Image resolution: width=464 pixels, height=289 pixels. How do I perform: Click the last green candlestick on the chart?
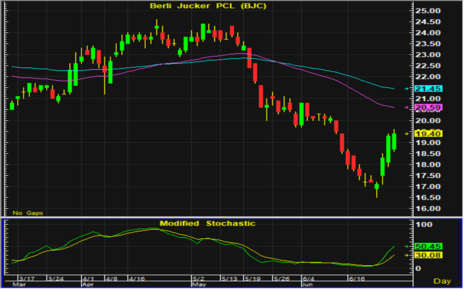pos(394,141)
